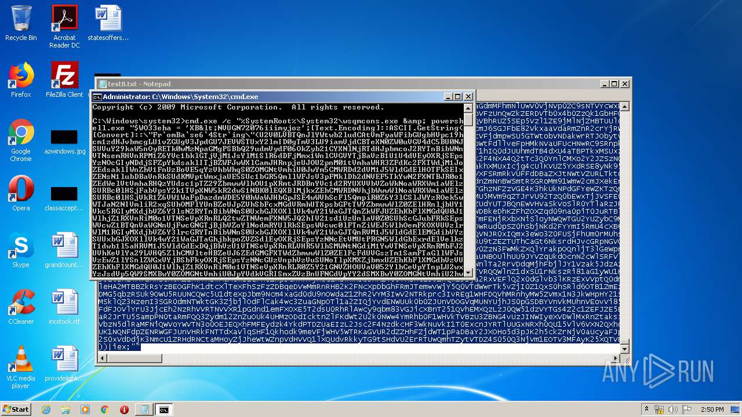742x417 pixels.
Task: Open the incstock.rtf file
Action: [x=64, y=307]
